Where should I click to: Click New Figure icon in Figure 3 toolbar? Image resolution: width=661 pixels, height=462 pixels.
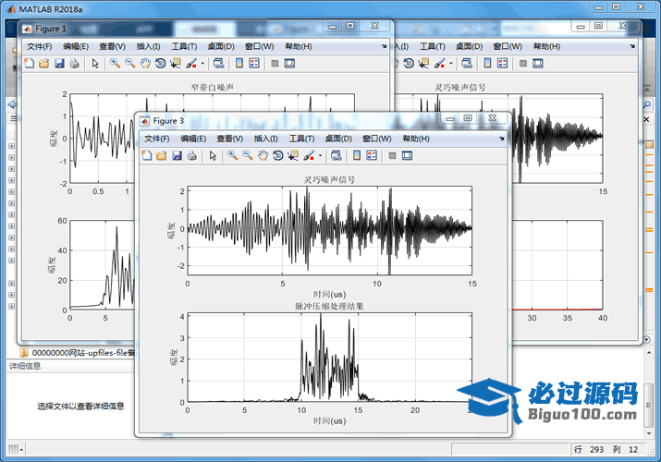tap(146, 156)
